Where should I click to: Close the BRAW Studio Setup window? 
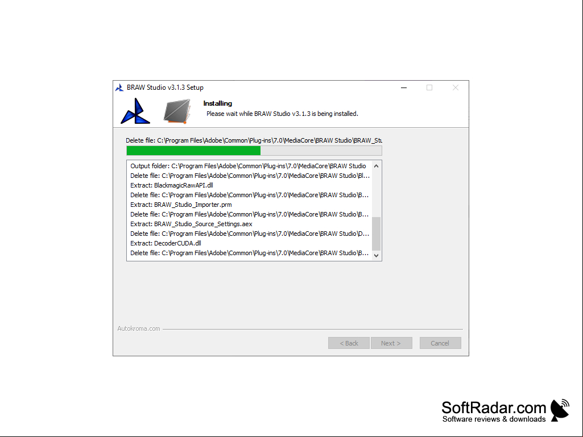coord(456,88)
